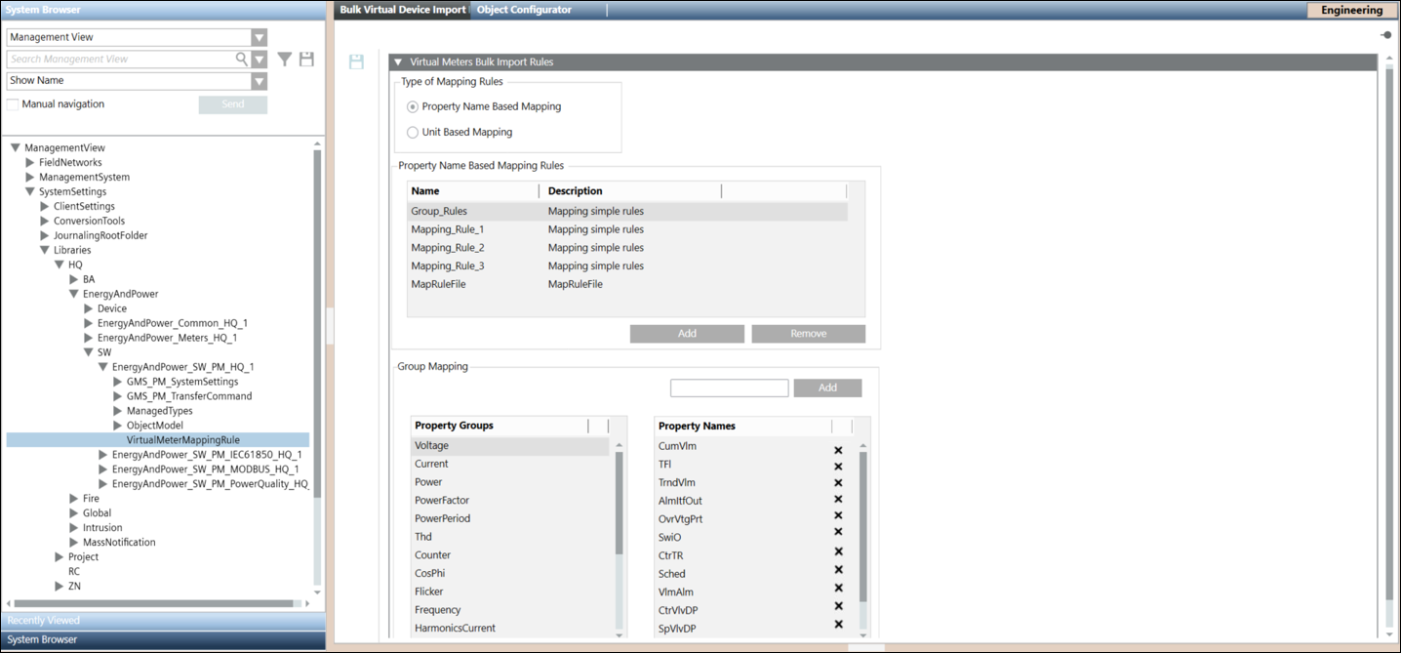
Task: Remove the CumVlm property name
Action: coord(838,450)
